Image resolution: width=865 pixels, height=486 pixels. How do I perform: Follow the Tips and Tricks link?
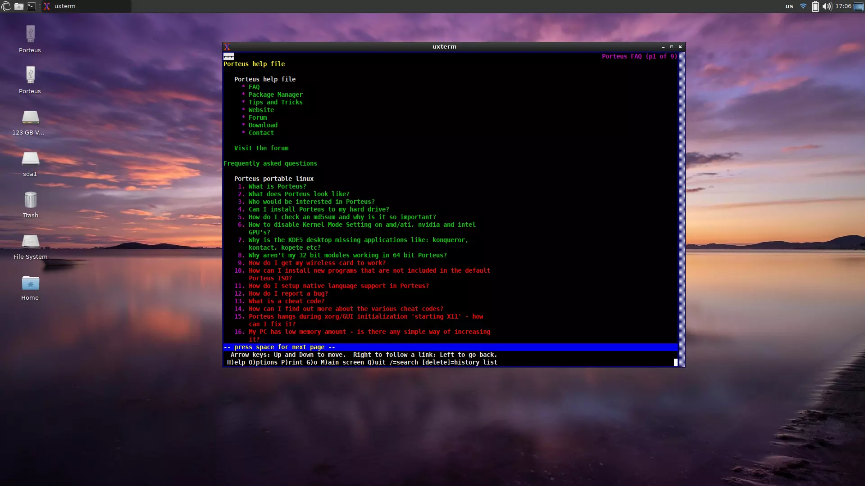click(276, 102)
